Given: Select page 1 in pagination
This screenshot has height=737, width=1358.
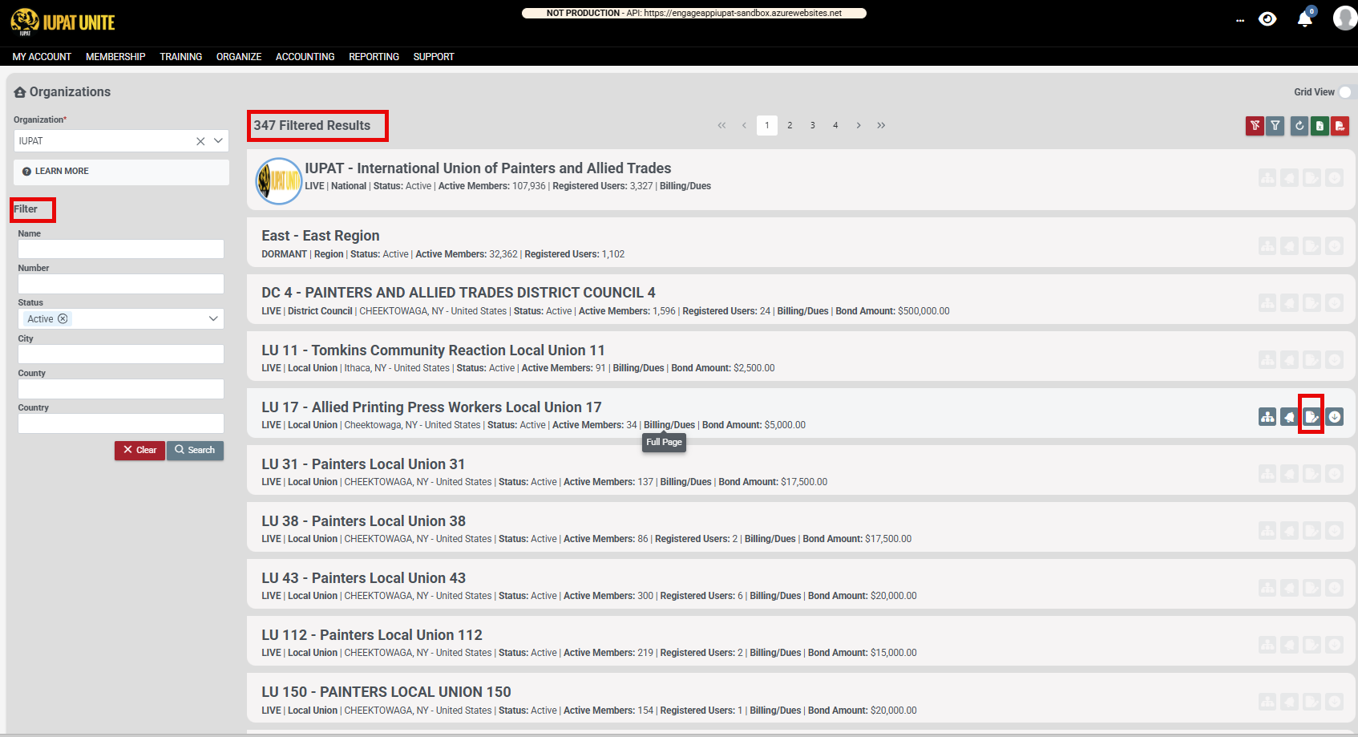Looking at the screenshot, I should pos(767,126).
